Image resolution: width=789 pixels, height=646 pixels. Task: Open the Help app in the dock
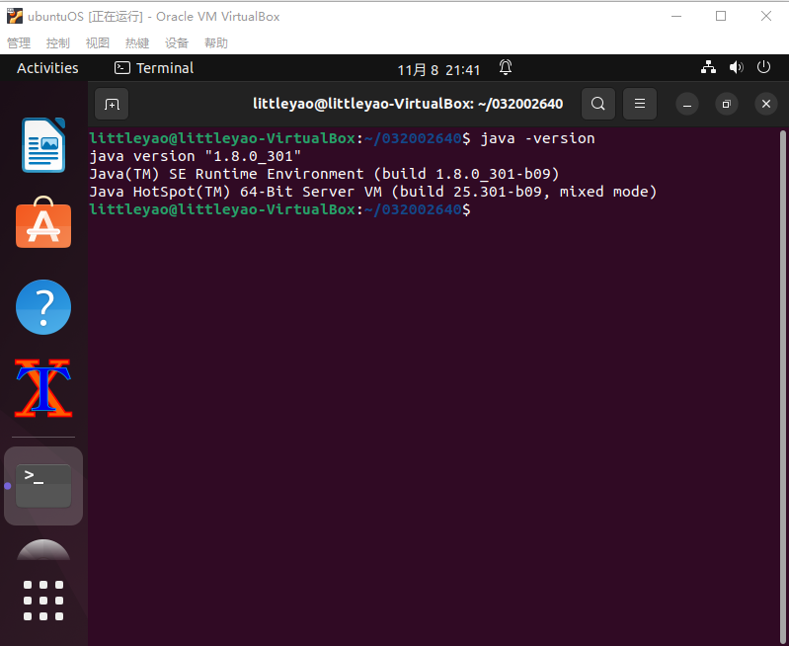[x=43, y=307]
